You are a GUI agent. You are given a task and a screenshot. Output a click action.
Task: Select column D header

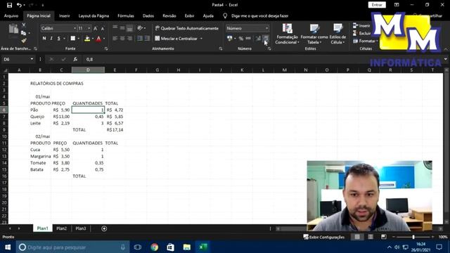point(88,70)
